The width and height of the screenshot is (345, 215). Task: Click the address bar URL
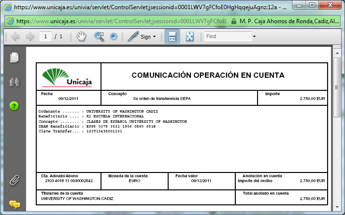(121, 21)
